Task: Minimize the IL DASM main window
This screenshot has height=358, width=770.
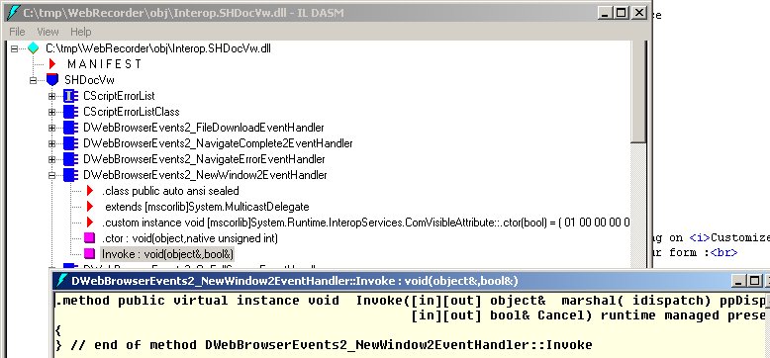Action: 606,13
